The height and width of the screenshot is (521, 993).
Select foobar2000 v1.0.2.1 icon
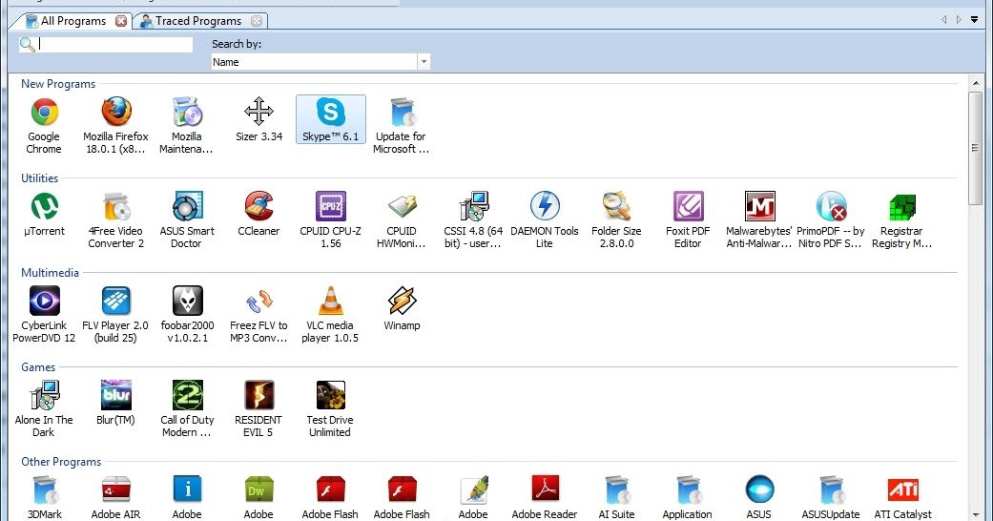tap(188, 302)
